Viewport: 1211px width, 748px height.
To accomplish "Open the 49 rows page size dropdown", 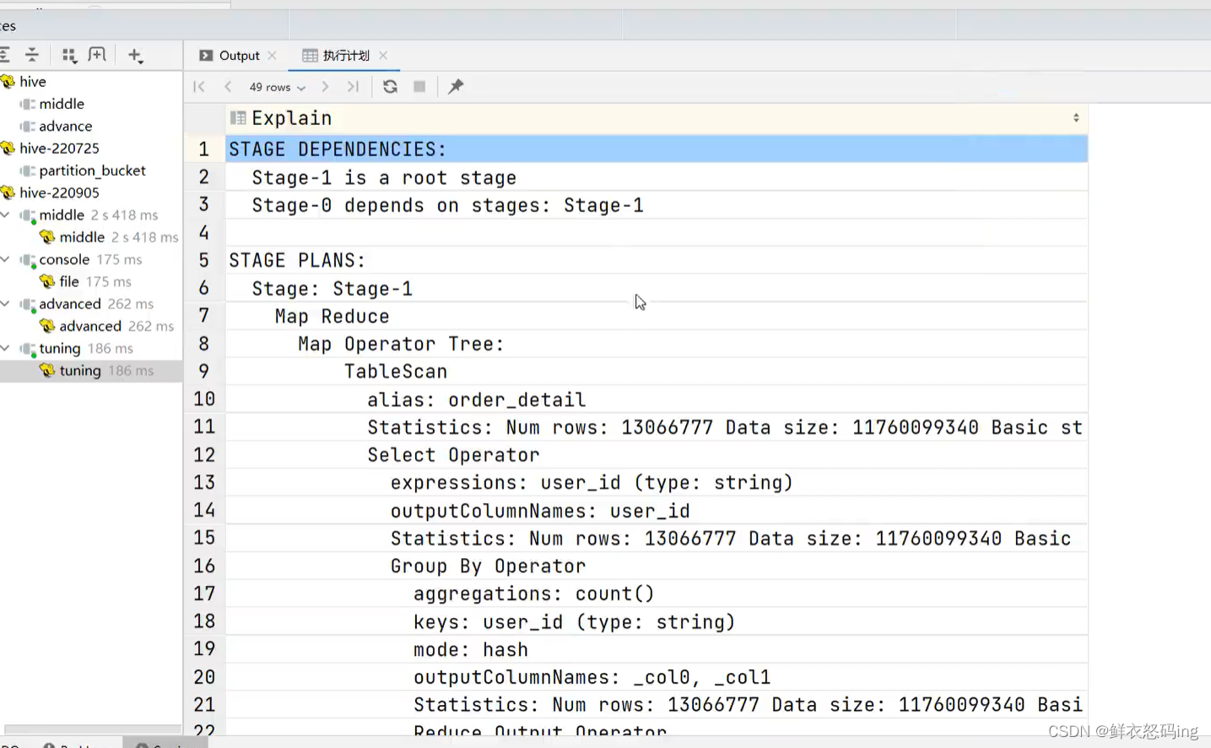I will 277,87.
